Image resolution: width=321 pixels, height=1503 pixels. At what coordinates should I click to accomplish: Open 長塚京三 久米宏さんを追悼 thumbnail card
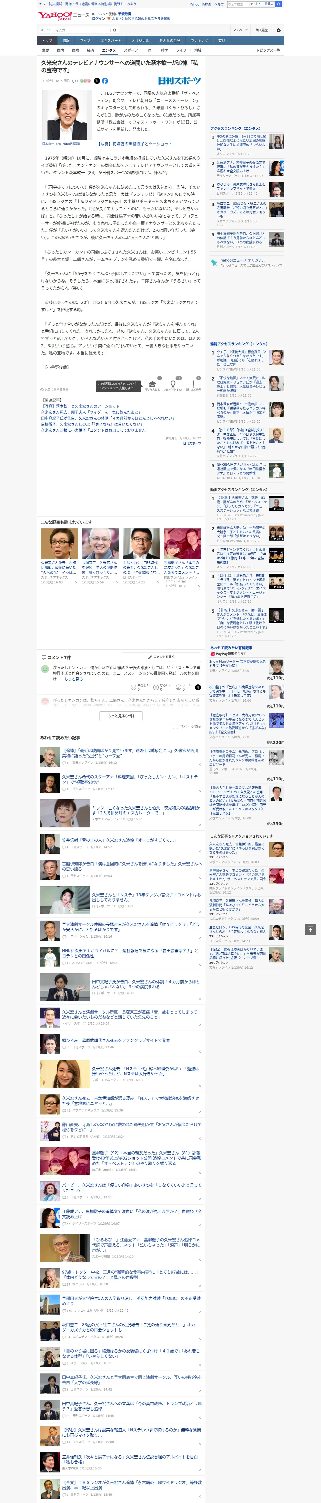[100, 556]
